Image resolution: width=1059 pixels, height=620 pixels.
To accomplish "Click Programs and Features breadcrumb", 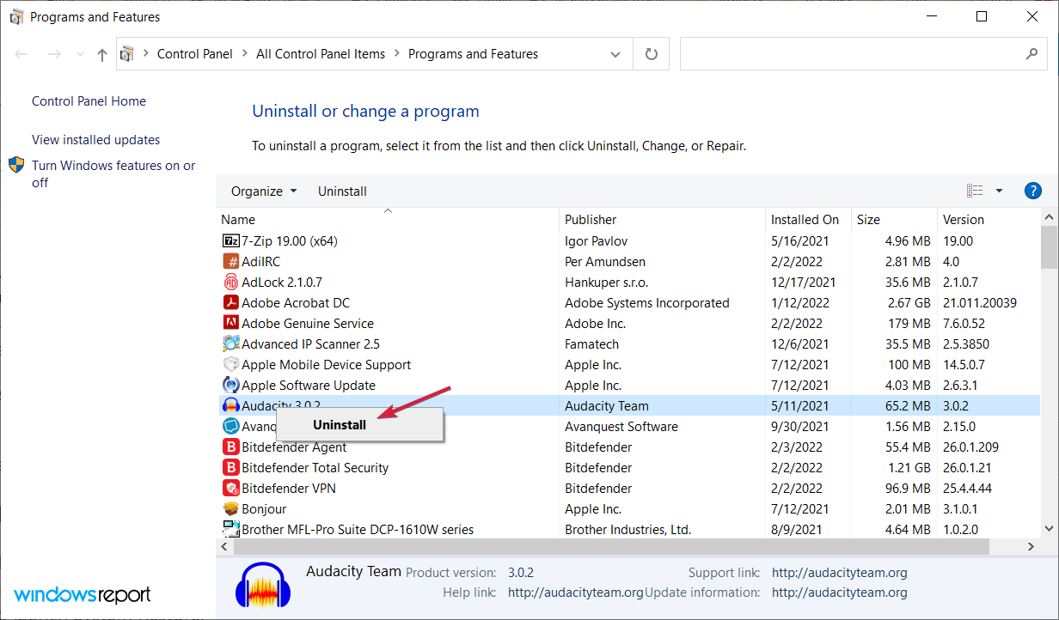I will tap(473, 53).
